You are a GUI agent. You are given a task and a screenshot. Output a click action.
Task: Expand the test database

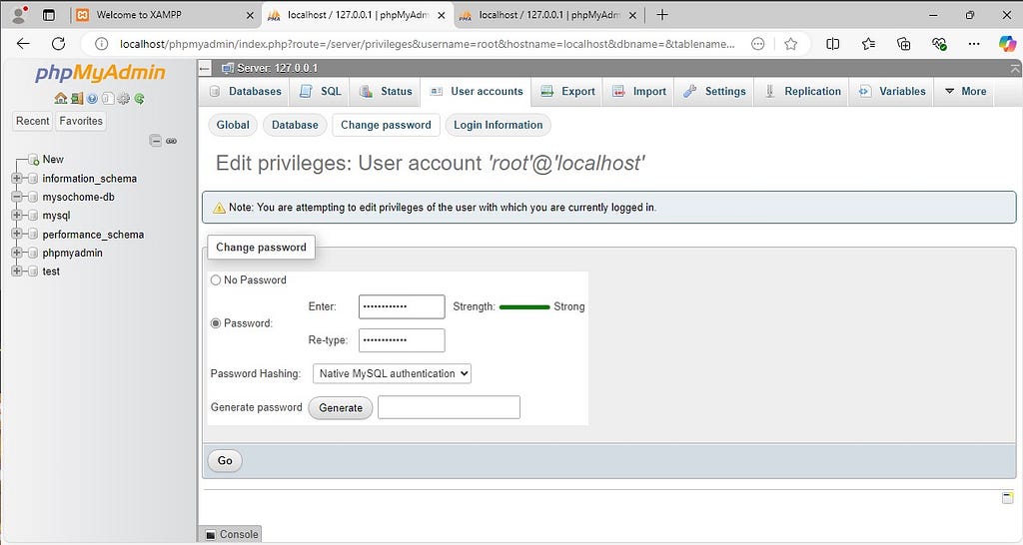tap(17, 272)
